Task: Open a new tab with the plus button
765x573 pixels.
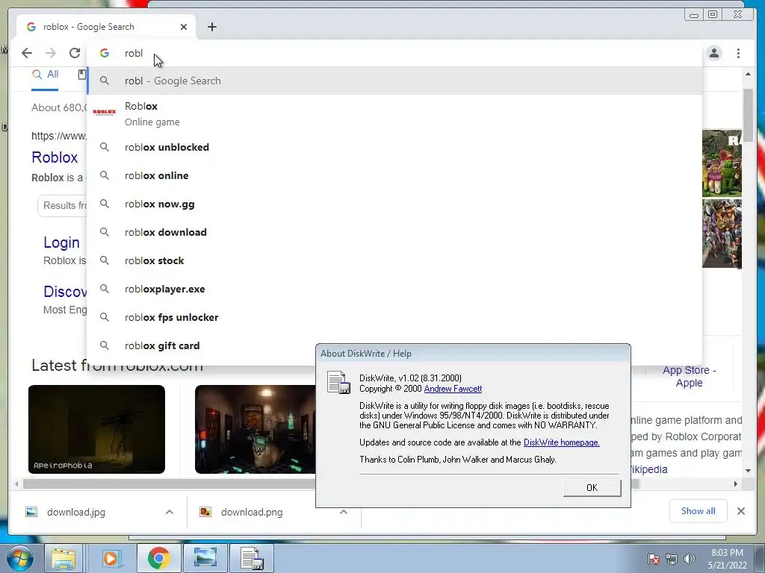Action: click(x=211, y=27)
